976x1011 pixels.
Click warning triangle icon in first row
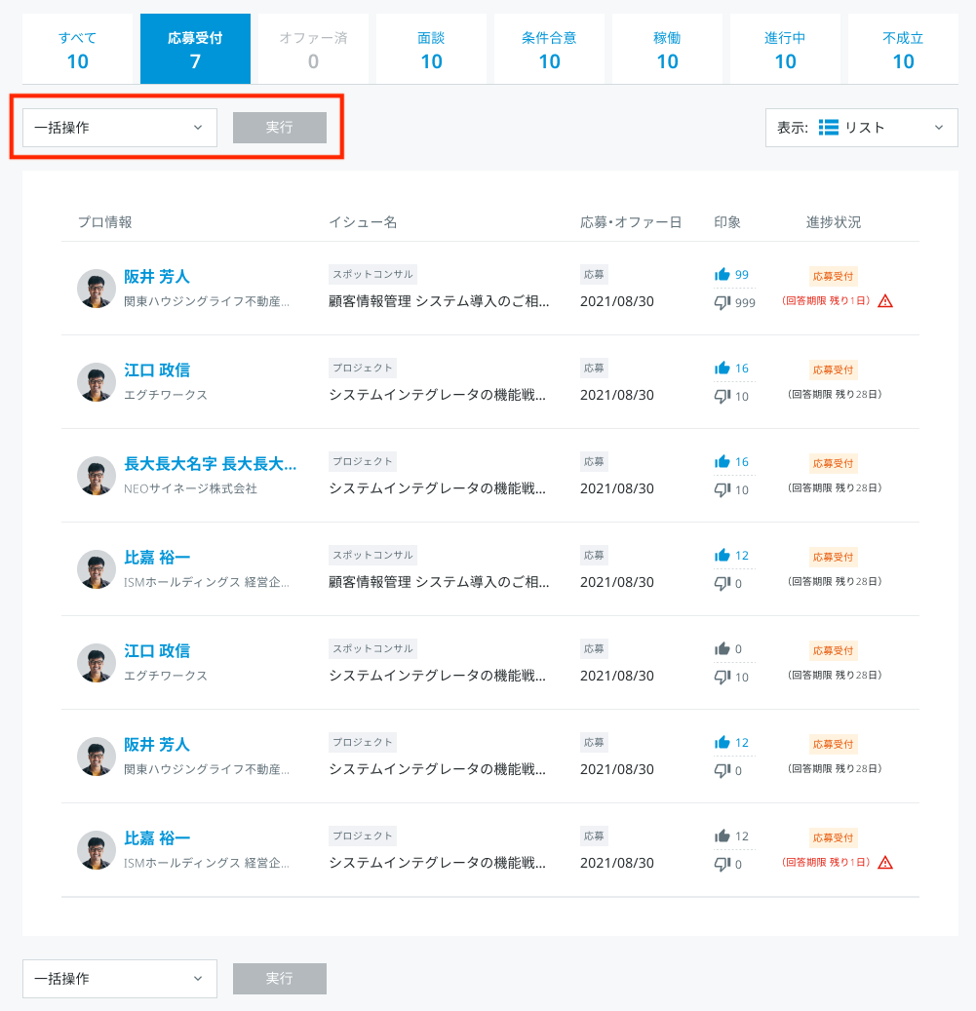click(885, 301)
